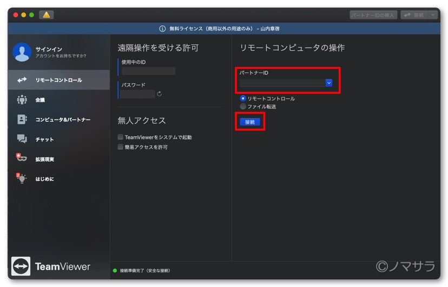Click the Getting Started lightbulb icon
Screen dimensions: 448x287
(22, 179)
